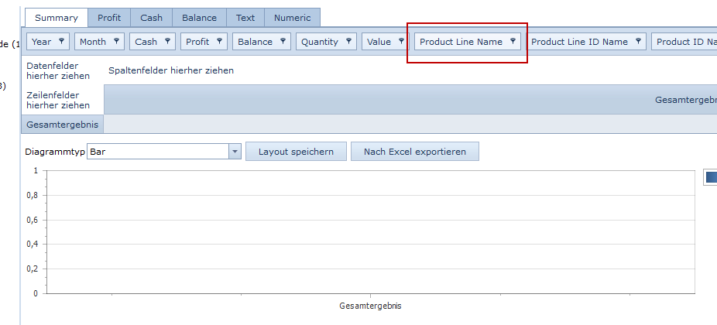This screenshot has height=325, width=717.
Task: Click the blue chart legend swatch
Action: pyautogui.click(x=711, y=178)
